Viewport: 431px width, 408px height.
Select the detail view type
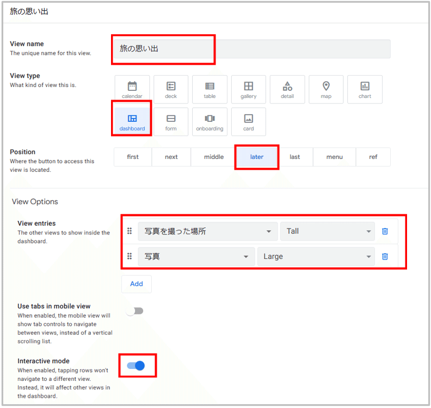pyautogui.click(x=287, y=90)
